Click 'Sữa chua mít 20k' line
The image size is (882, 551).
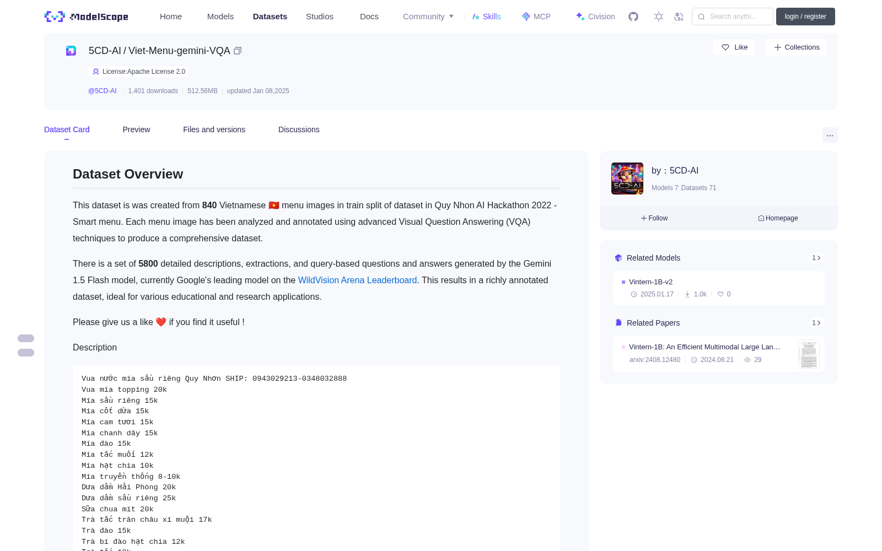(117, 509)
